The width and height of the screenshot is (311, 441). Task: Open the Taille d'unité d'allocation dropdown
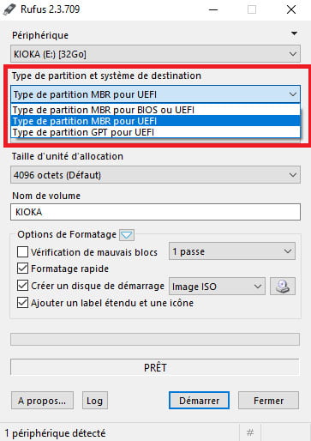point(155,175)
